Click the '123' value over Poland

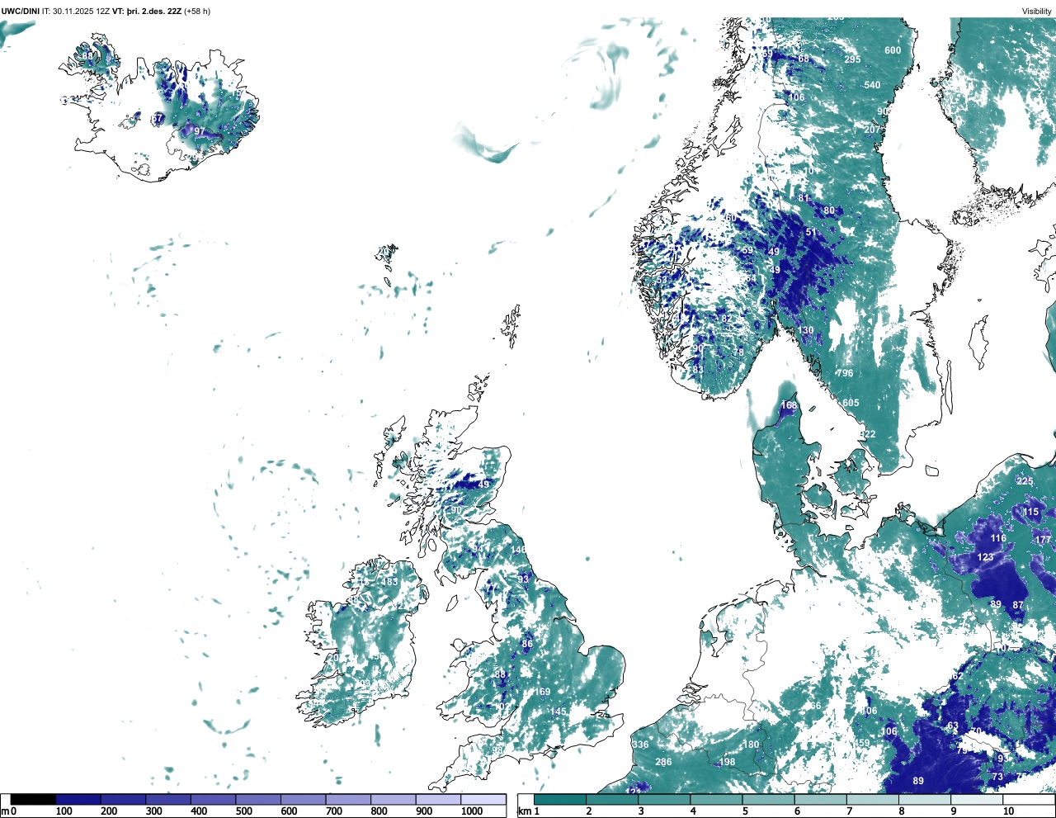tap(985, 558)
